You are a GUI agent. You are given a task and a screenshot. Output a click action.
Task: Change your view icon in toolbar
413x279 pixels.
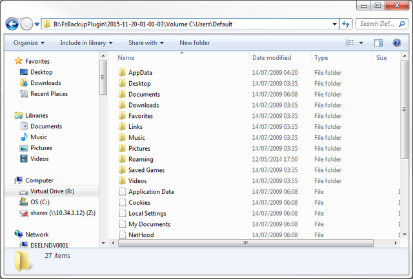[350, 43]
